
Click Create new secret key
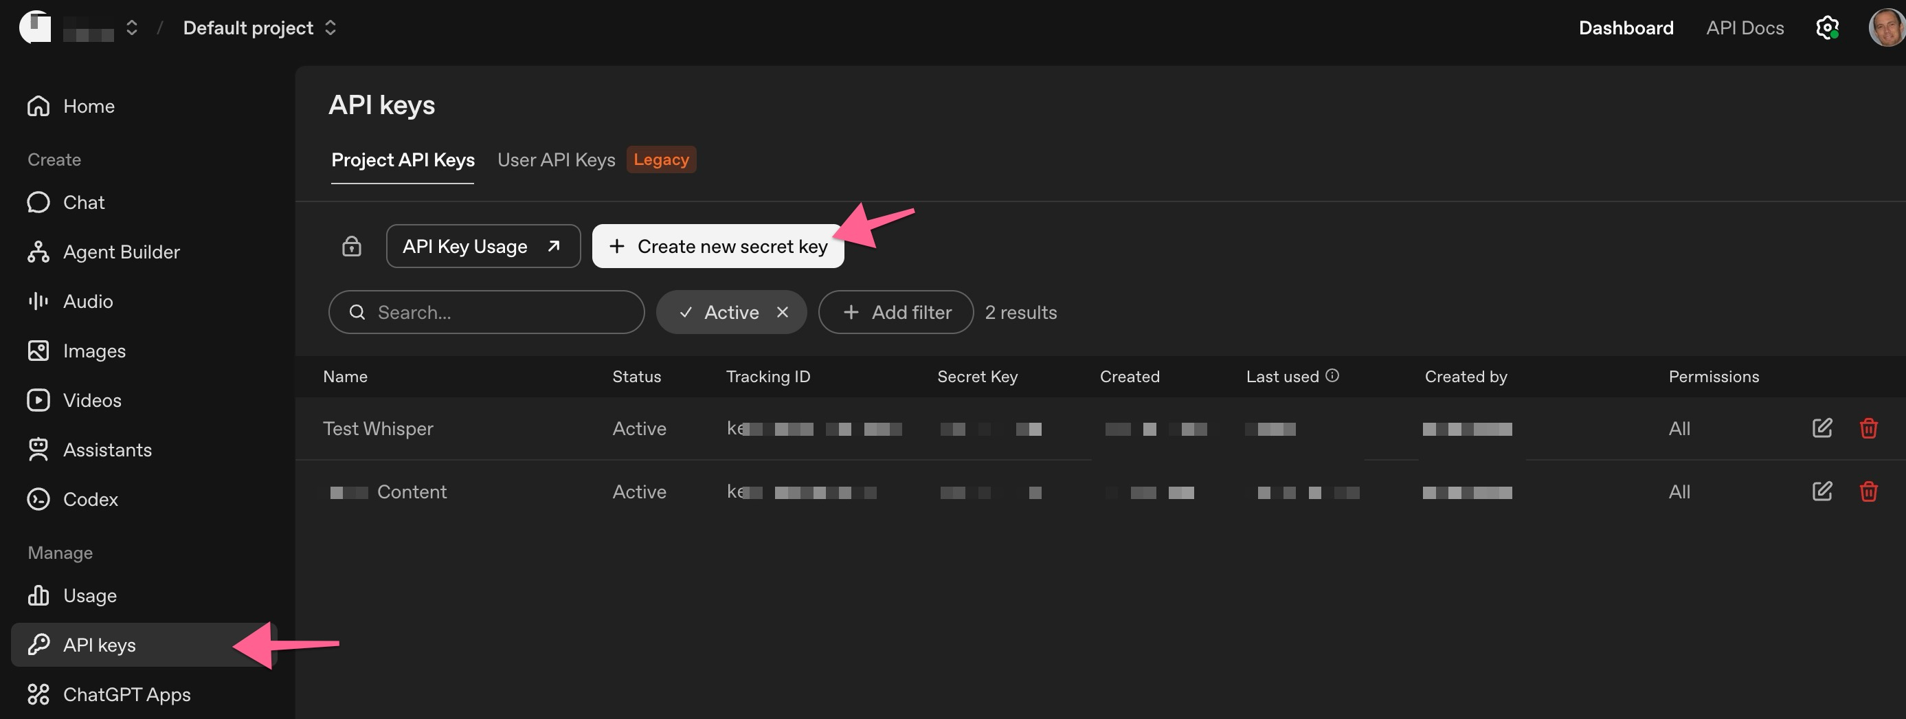point(718,247)
